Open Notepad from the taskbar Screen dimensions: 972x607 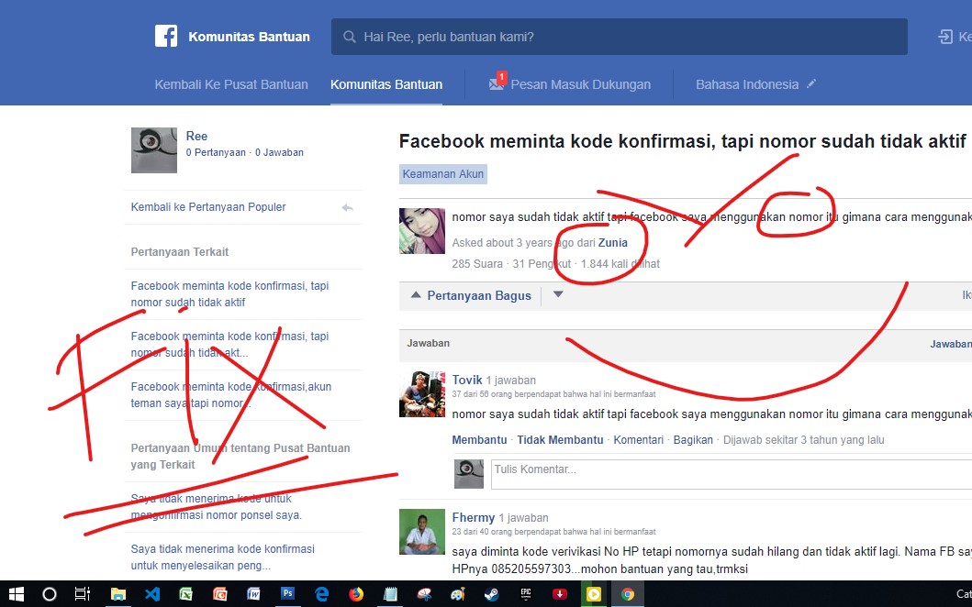pyautogui.click(x=390, y=594)
